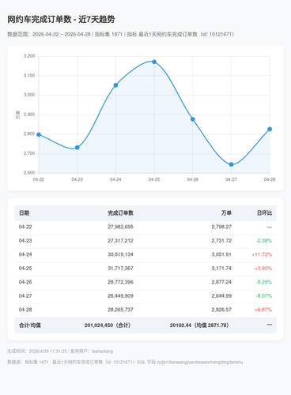Screen dimensions: 291x395
Task: Click the total 201,024,450（合计）
Action: [x=108, y=325]
